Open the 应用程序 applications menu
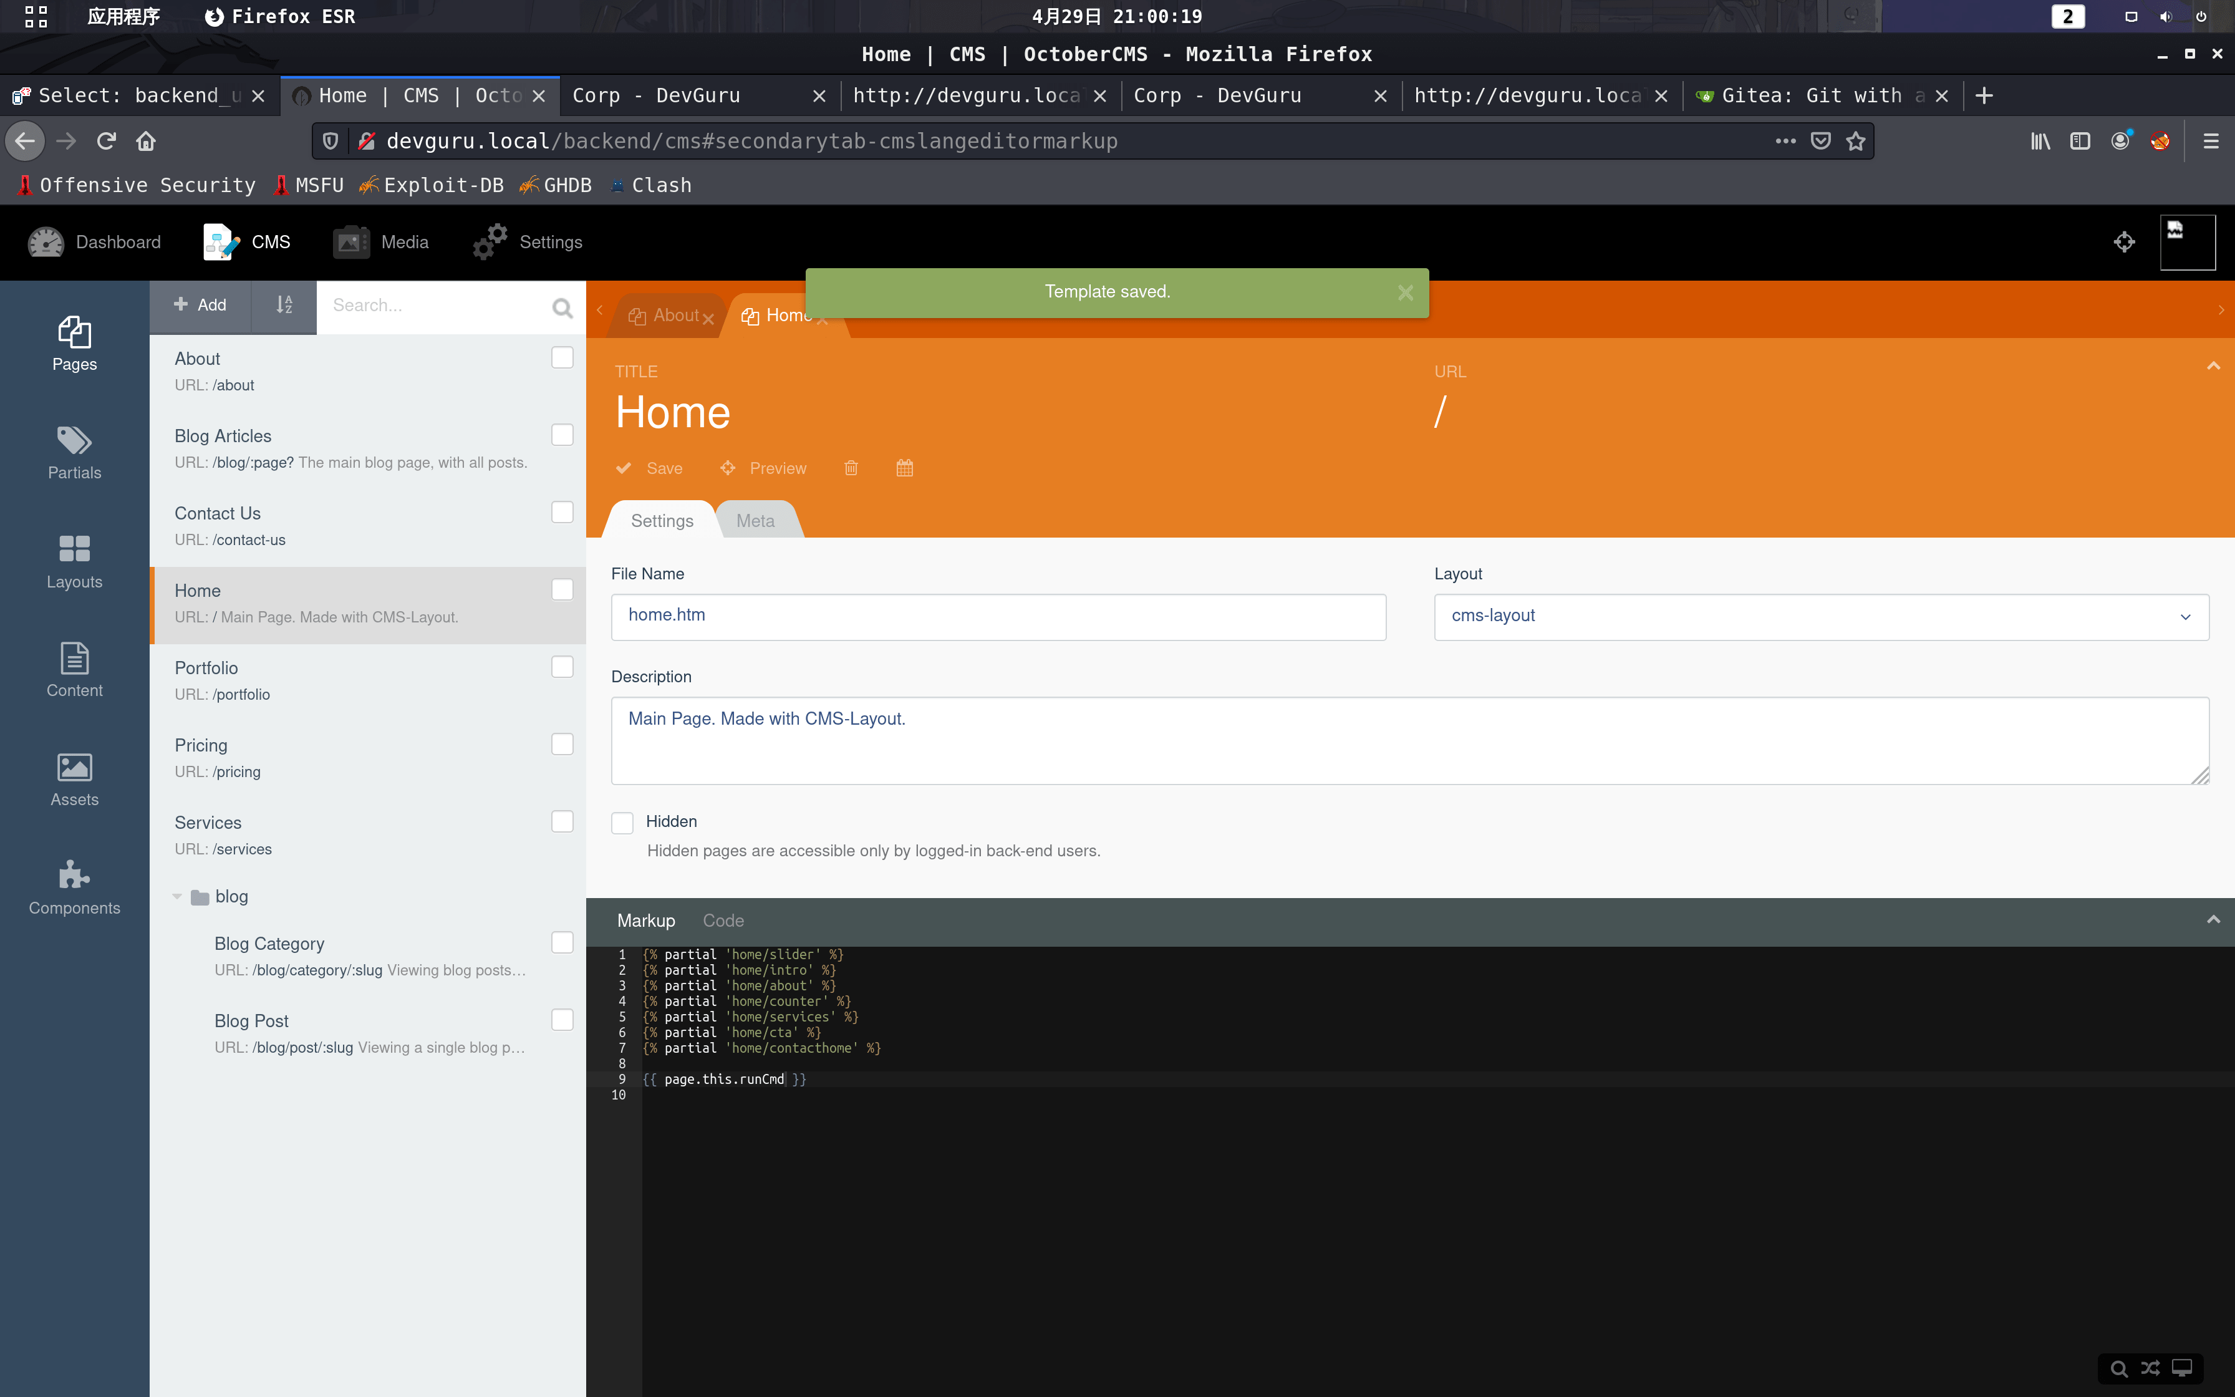Screen dimensions: 2235x1397 (x=123, y=17)
